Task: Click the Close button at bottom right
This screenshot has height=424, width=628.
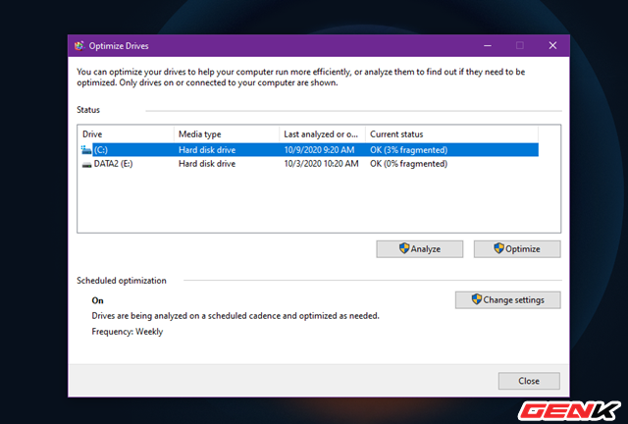Action: (x=529, y=381)
